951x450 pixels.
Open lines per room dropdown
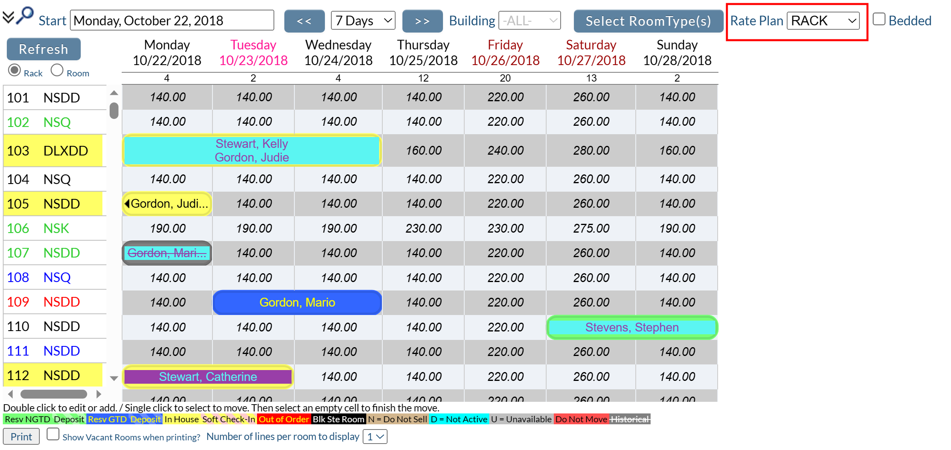[375, 437]
